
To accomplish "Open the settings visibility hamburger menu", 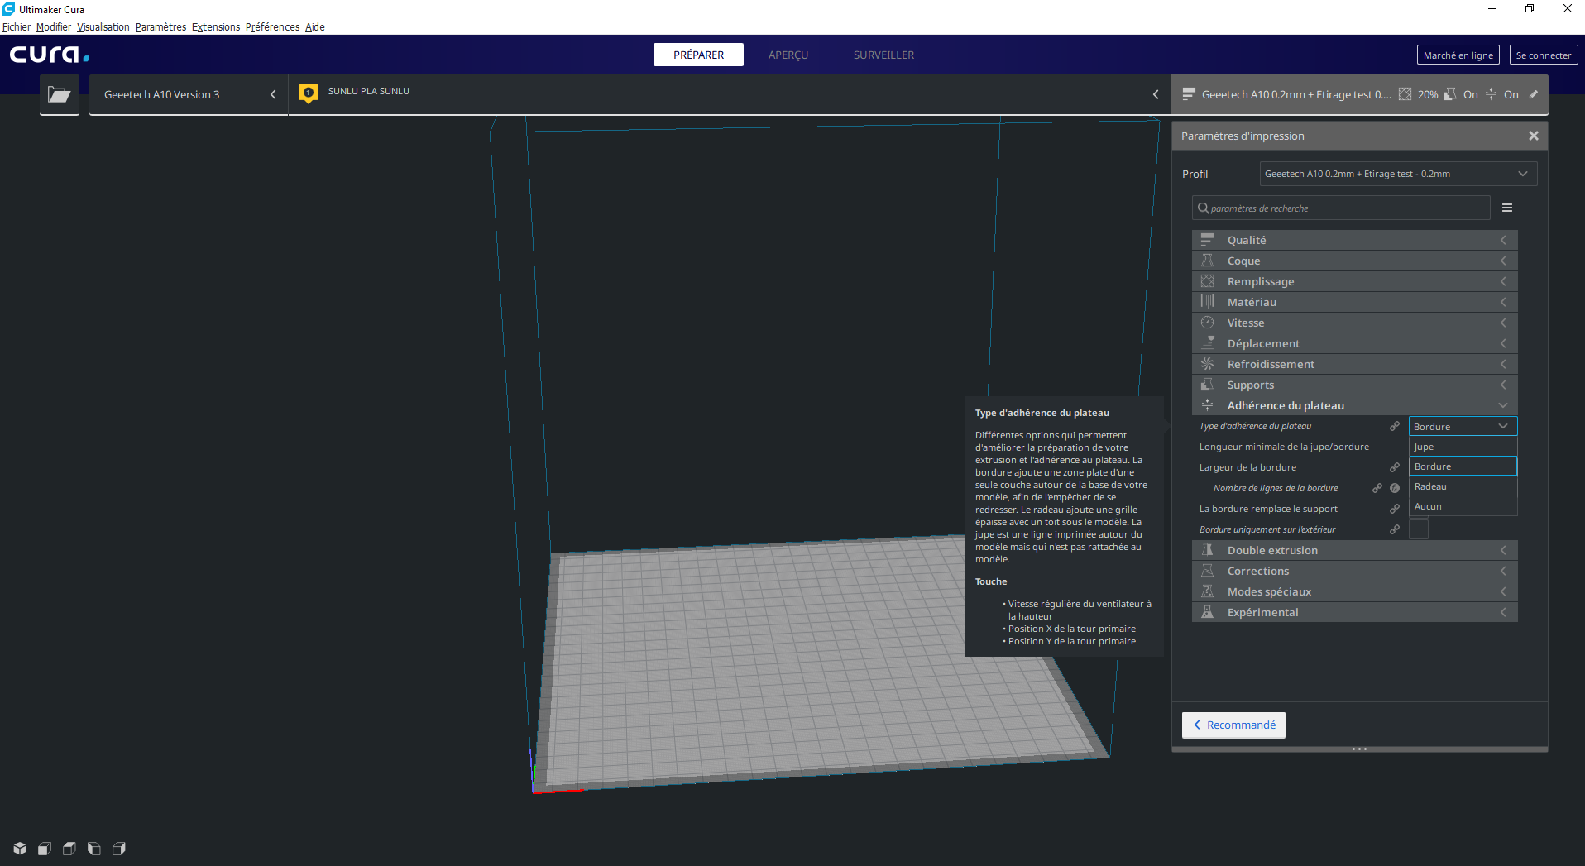I will click(1506, 208).
